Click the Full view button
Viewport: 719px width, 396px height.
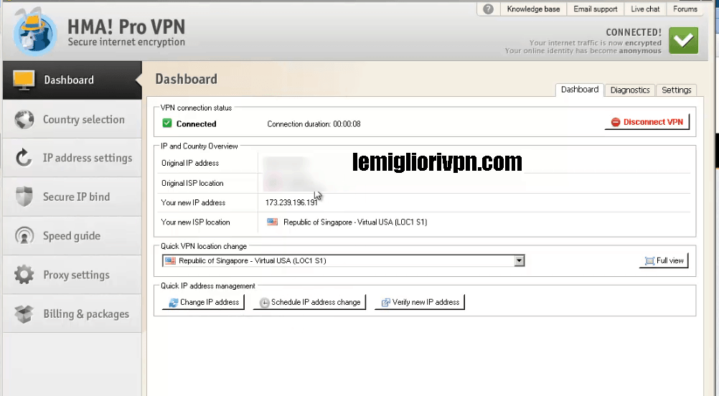pos(664,261)
